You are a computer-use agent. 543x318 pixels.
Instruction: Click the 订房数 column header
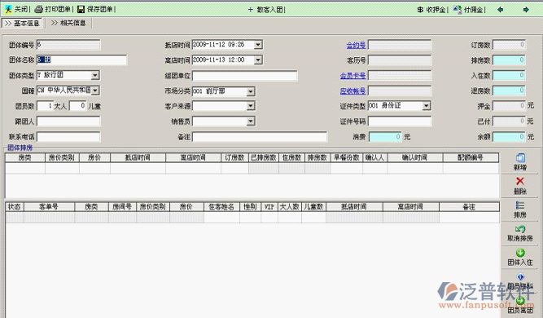(x=234, y=157)
